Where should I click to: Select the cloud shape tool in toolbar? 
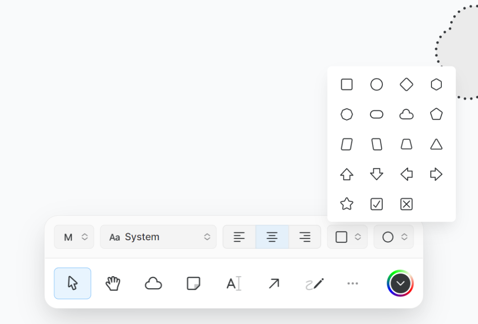[x=153, y=283]
